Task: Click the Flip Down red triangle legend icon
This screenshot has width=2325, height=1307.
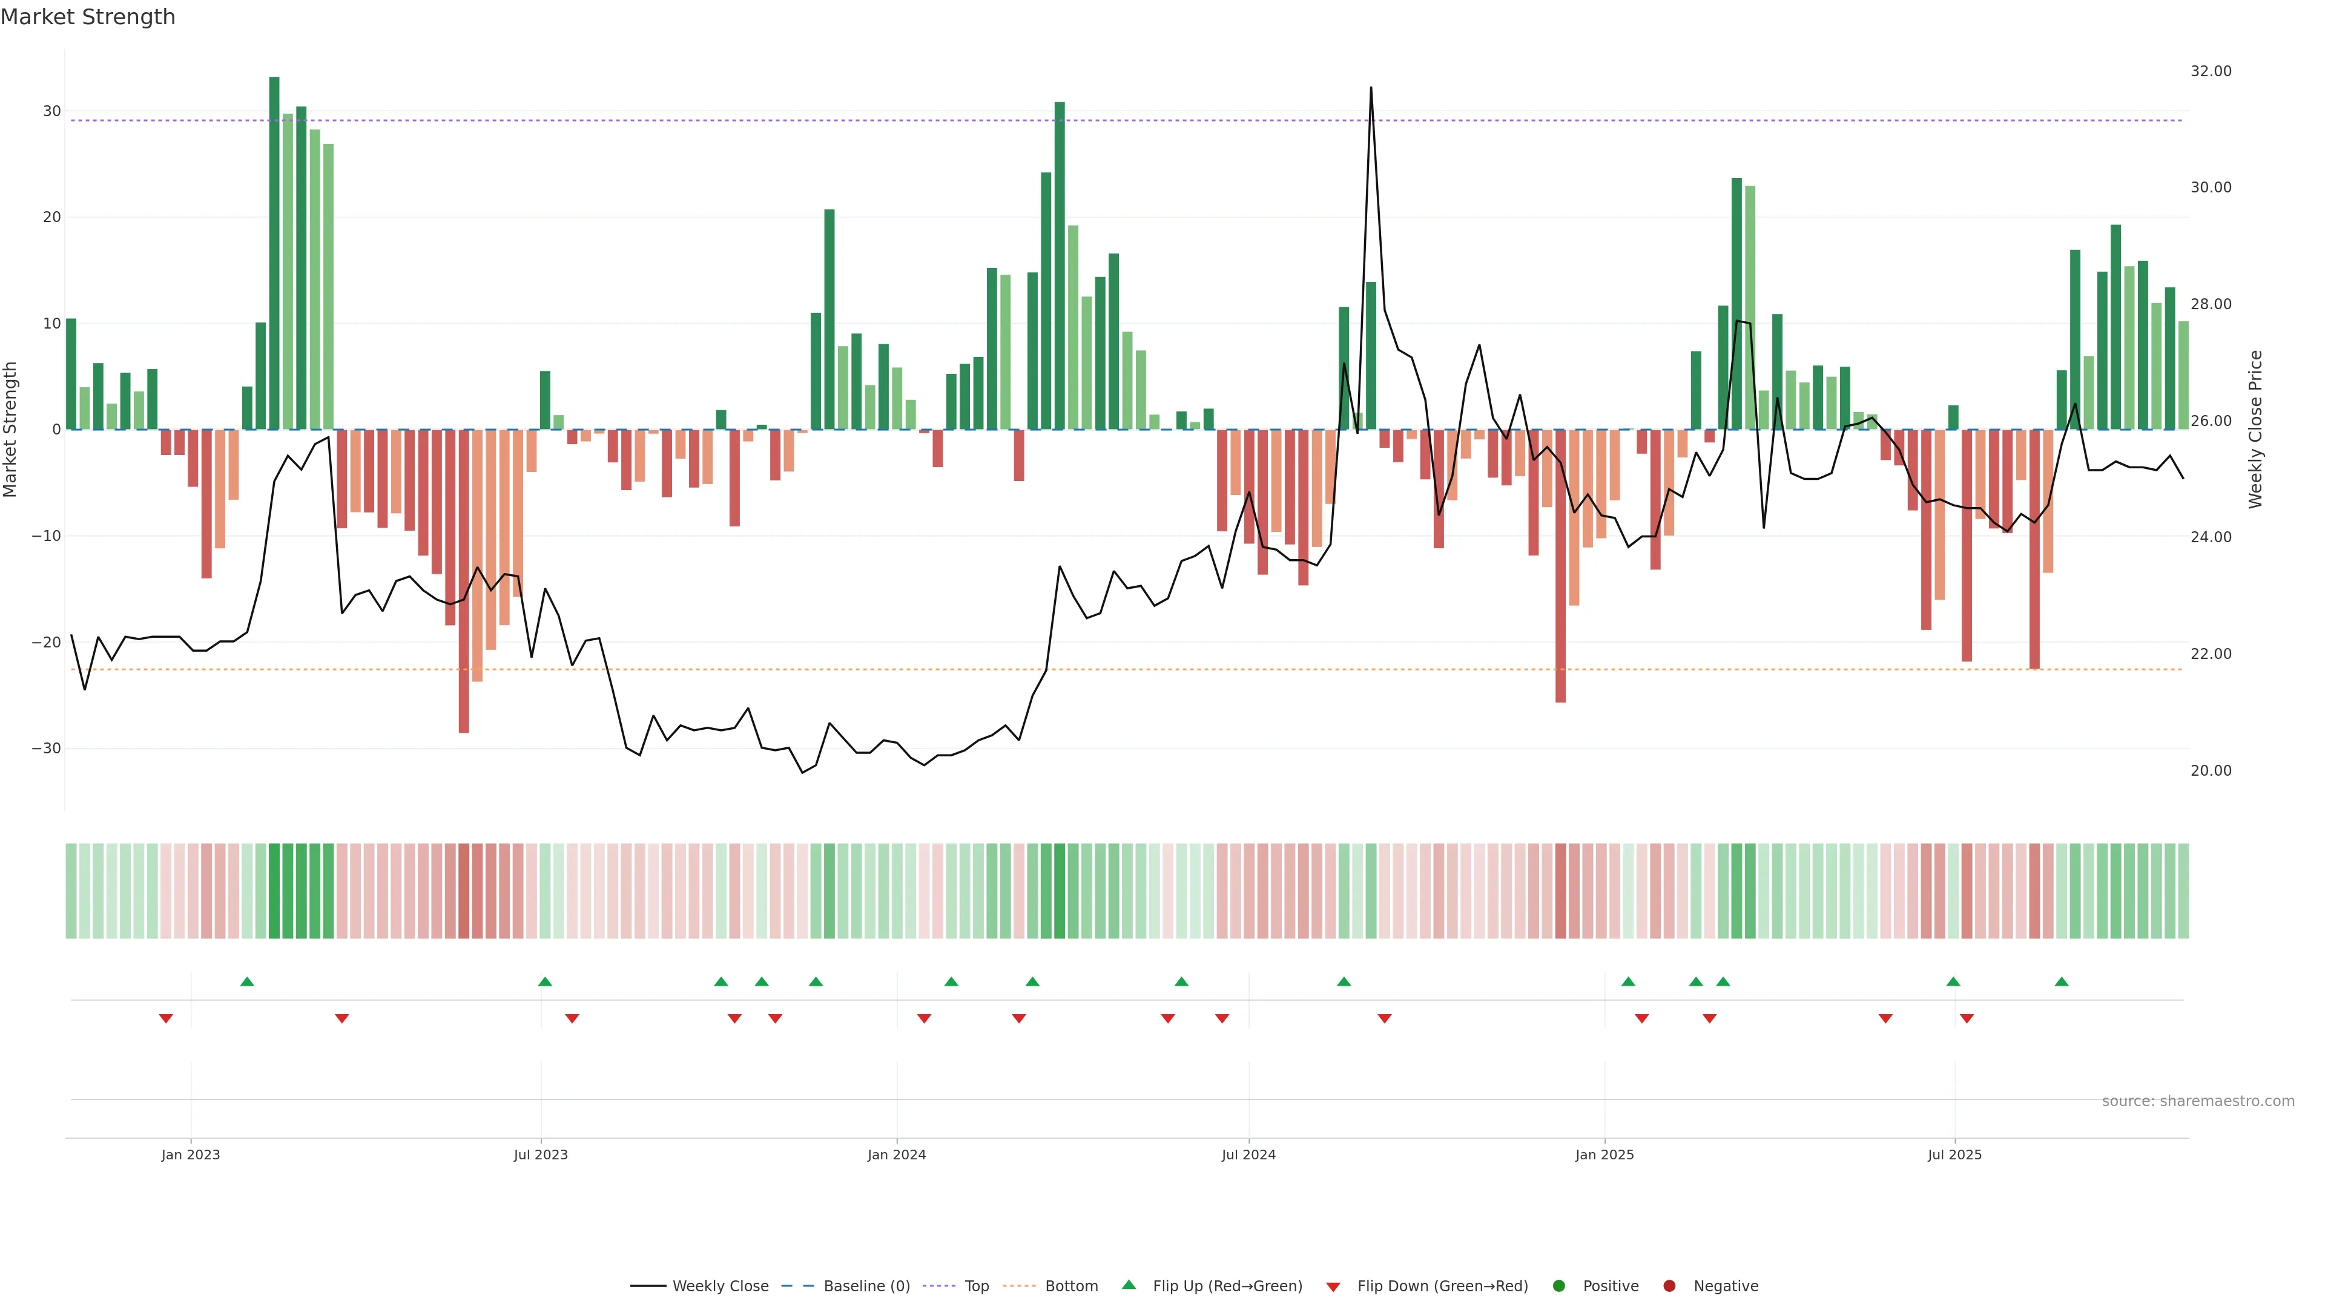Action: coord(1333,1287)
